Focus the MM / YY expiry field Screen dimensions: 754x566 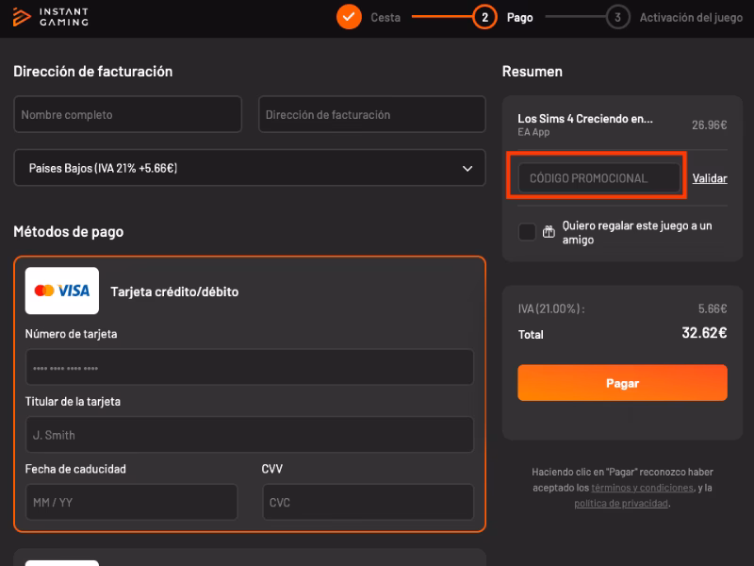tap(131, 502)
